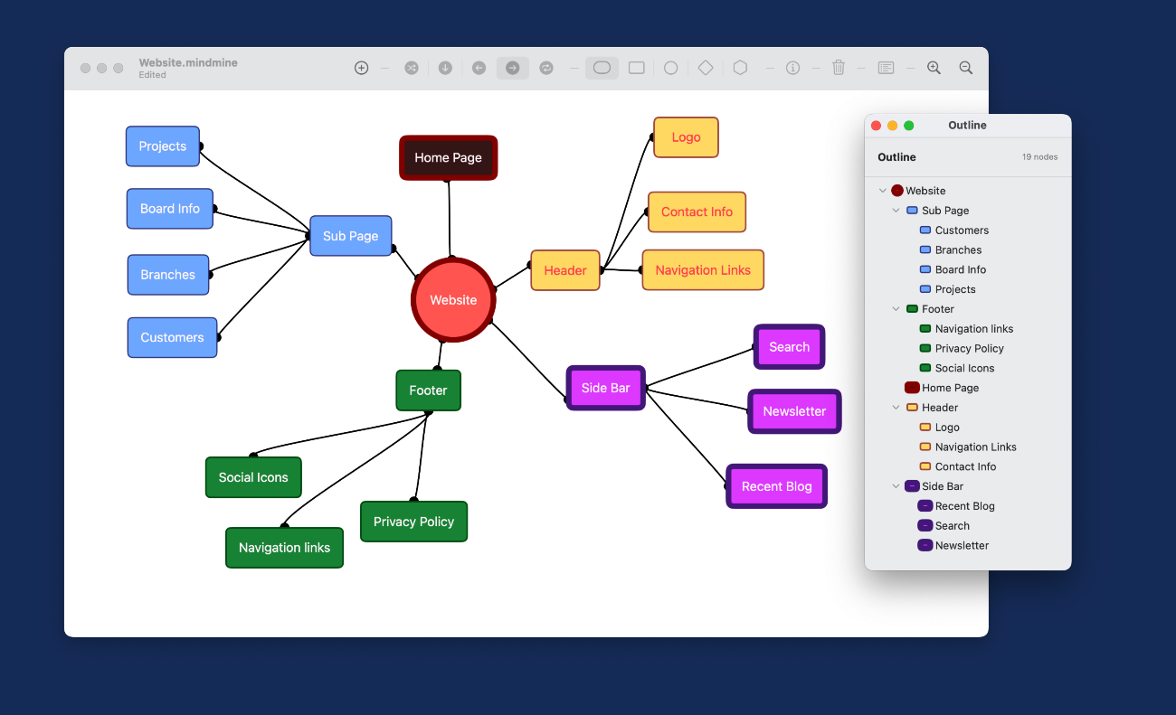Click the zoom out magnifier
Viewport: 1176px width, 715px height.
pos(966,68)
